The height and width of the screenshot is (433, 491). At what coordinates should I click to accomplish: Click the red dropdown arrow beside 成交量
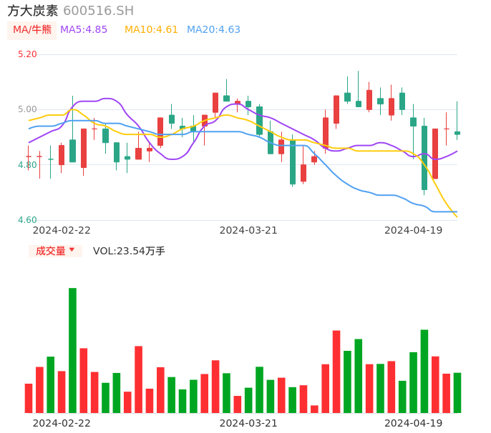[x=72, y=250]
